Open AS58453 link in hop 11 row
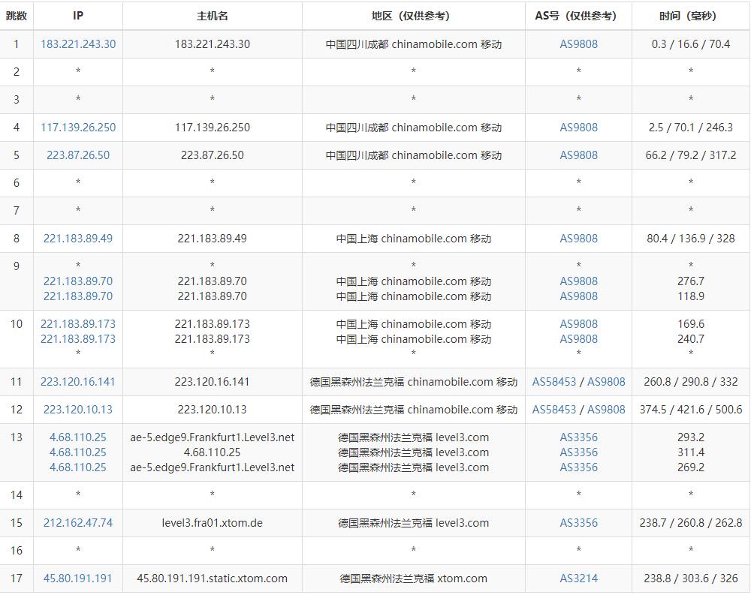 pos(554,381)
